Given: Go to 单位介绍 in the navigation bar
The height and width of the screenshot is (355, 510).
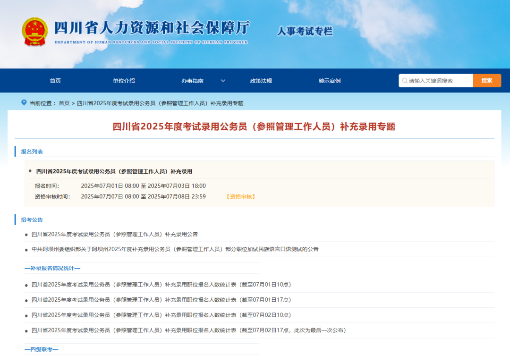Looking at the screenshot, I should tap(124, 81).
